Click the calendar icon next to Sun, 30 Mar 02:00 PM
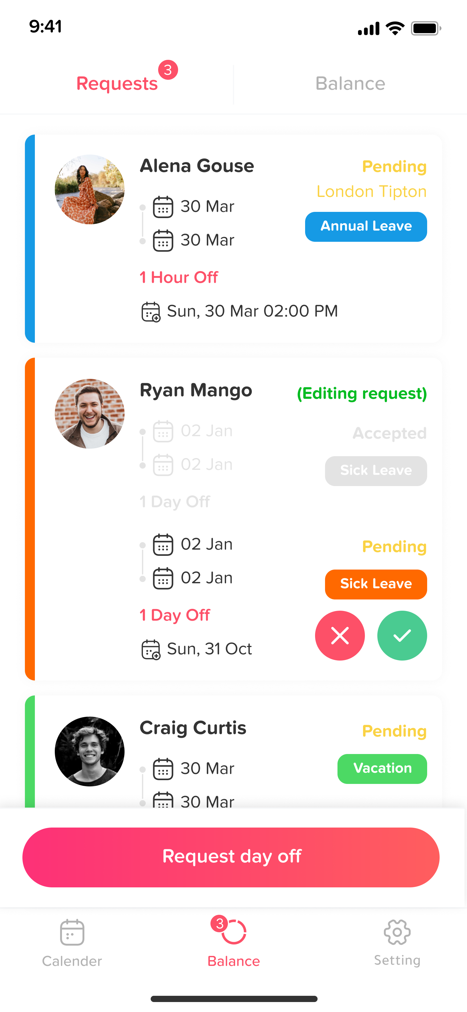The image size is (467, 1012). (x=151, y=311)
